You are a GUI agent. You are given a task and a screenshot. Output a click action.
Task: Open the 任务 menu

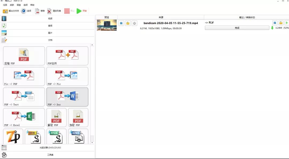pyautogui.click(x=5, y=5)
